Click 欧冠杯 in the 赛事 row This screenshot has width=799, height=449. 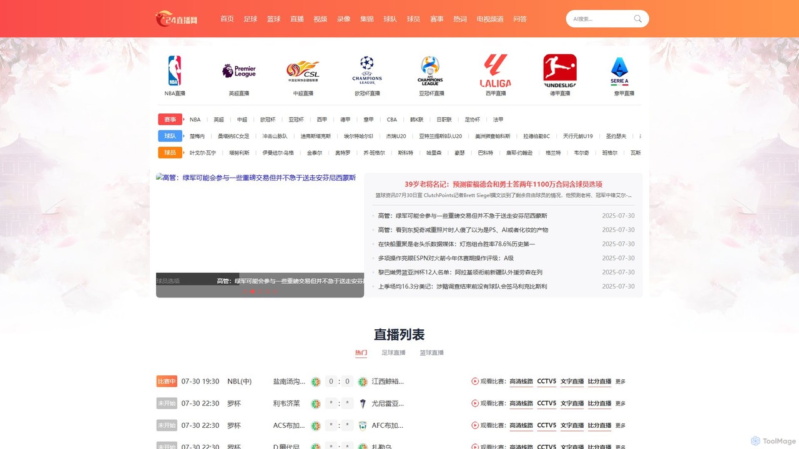(268, 119)
